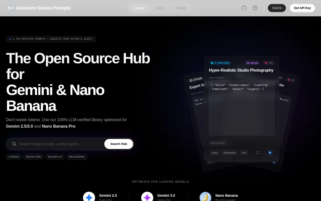Go to the Home tab

[x=139, y=8]
